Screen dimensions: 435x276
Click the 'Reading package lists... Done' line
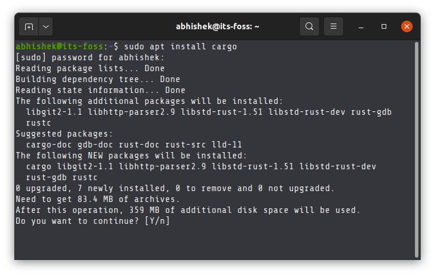pos(90,68)
